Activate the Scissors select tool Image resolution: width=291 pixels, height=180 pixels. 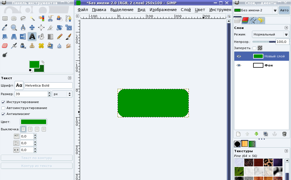50,18
